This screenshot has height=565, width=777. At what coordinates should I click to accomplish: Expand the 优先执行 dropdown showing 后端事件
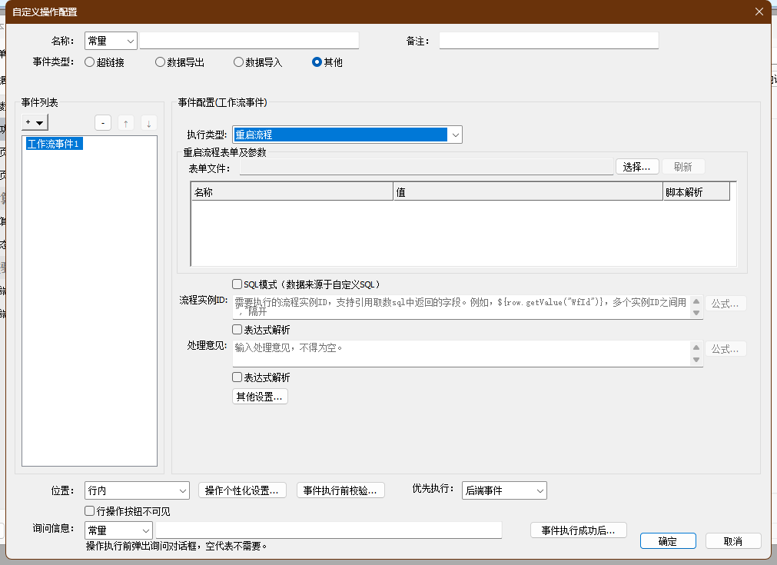tap(504, 490)
